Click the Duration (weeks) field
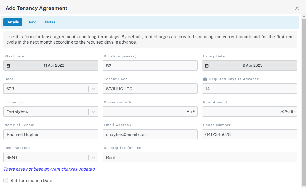Viewport: 306px width, 188px height. tap(150, 66)
